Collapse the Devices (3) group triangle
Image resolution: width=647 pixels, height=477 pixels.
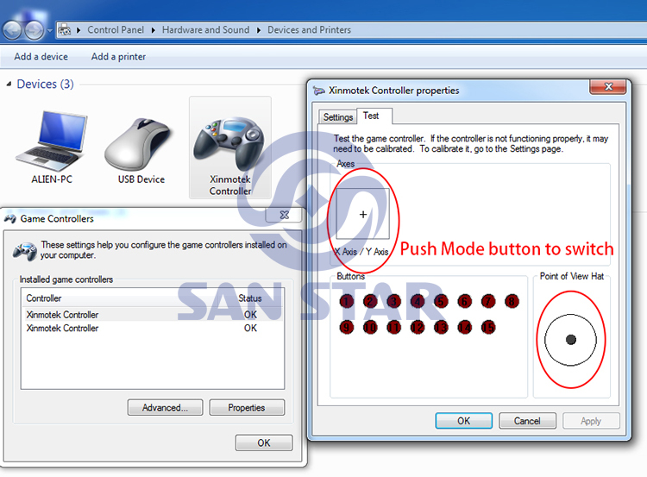(9, 85)
